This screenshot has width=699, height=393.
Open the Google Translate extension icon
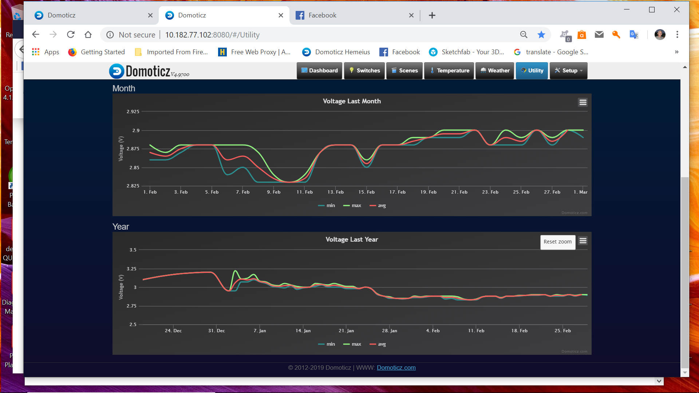coord(634,35)
